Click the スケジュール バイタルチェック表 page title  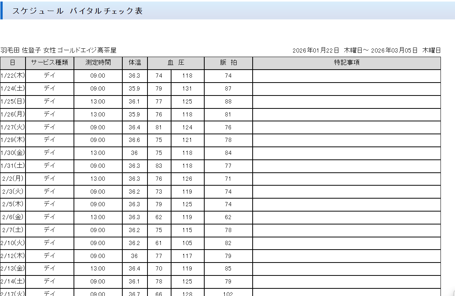point(77,11)
